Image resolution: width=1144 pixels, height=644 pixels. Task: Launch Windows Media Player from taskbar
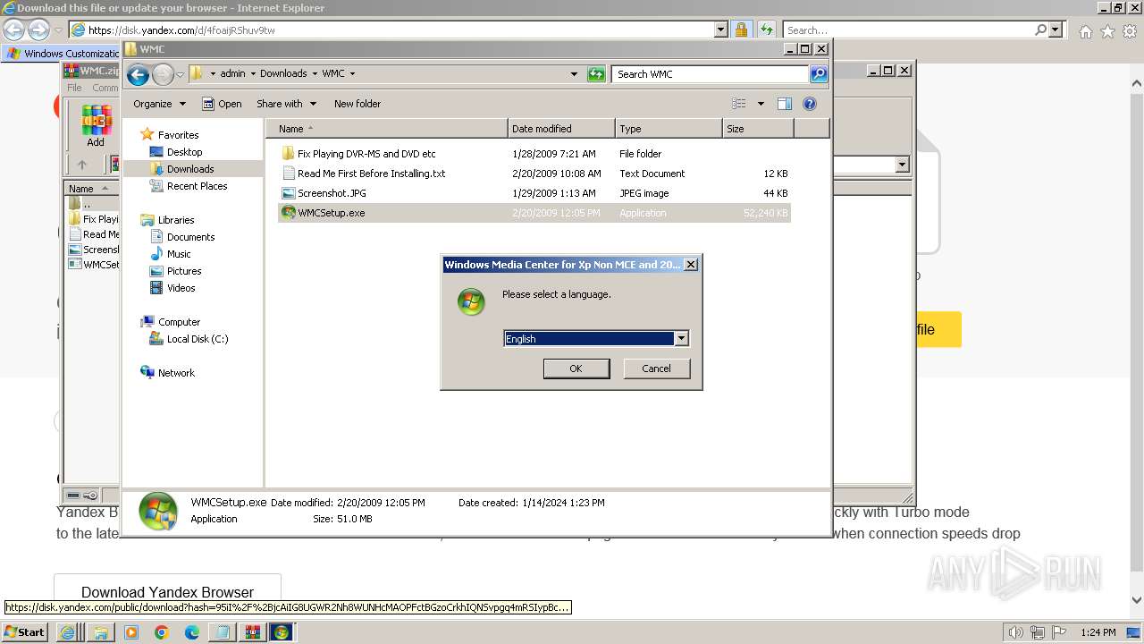[x=131, y=632]
